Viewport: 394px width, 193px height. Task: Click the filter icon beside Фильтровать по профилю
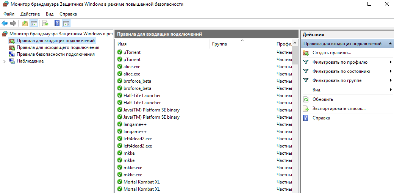click(x=306, y=62)
